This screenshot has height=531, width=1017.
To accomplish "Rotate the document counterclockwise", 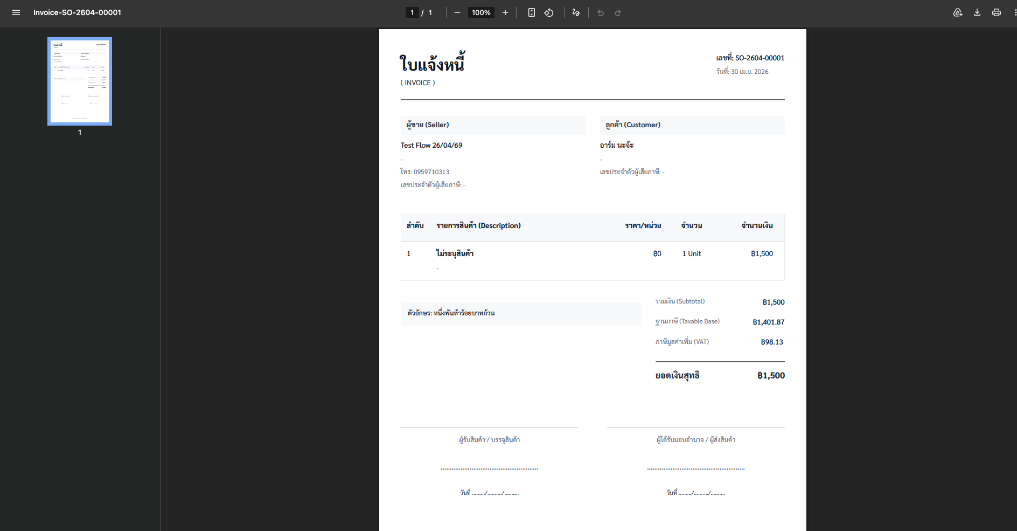I will pos(549,12).
